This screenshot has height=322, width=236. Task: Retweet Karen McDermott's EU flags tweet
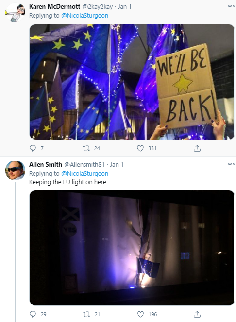click(x=86, y=148)
